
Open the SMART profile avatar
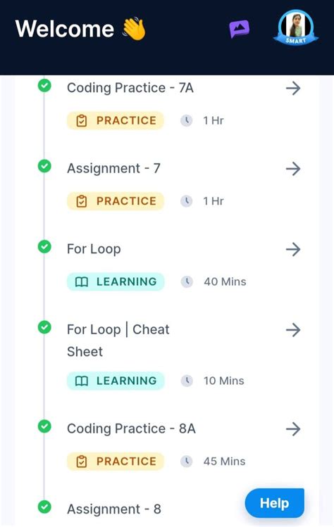(x=296, y=28)
